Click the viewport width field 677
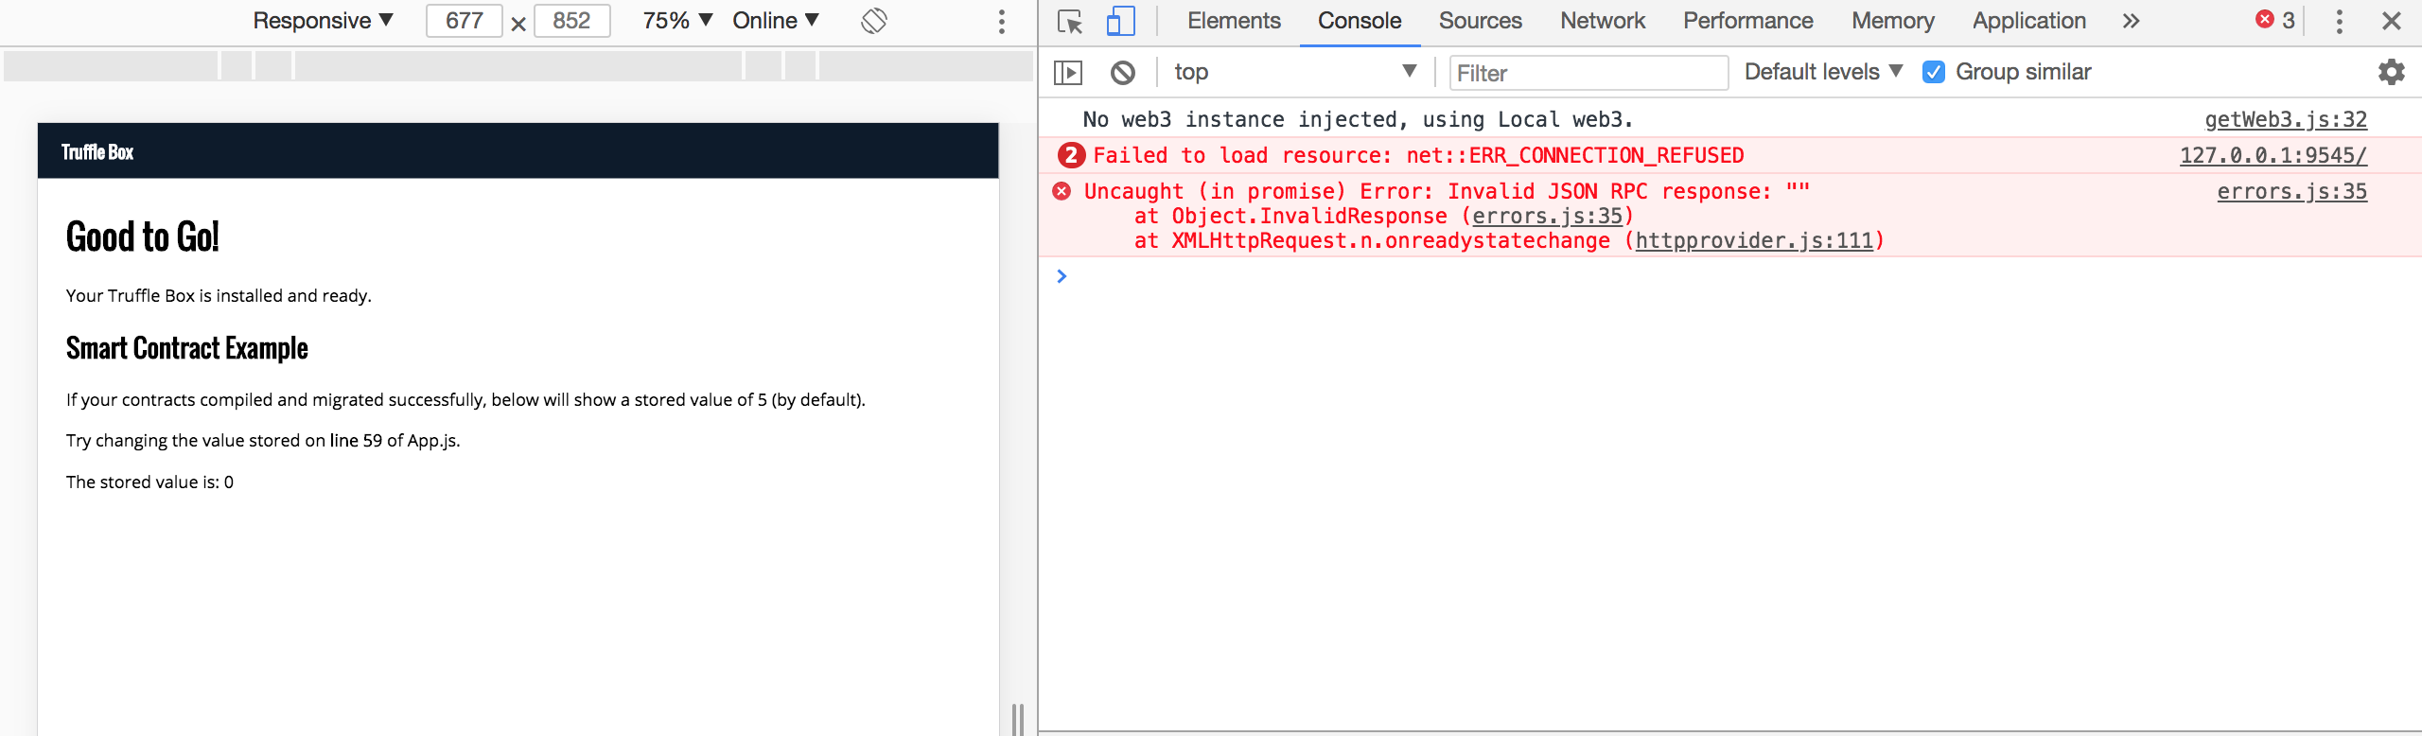Screen dimensions: 2422x736 tap(464, 21)
